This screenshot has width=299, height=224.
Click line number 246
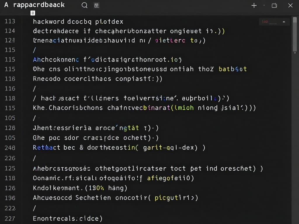pyautogui.click(x=10, y=148)
